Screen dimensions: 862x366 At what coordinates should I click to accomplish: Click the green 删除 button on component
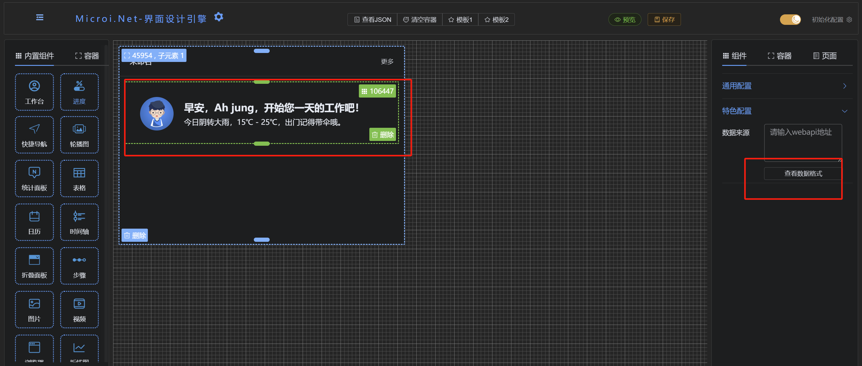[x=383, y=134]
